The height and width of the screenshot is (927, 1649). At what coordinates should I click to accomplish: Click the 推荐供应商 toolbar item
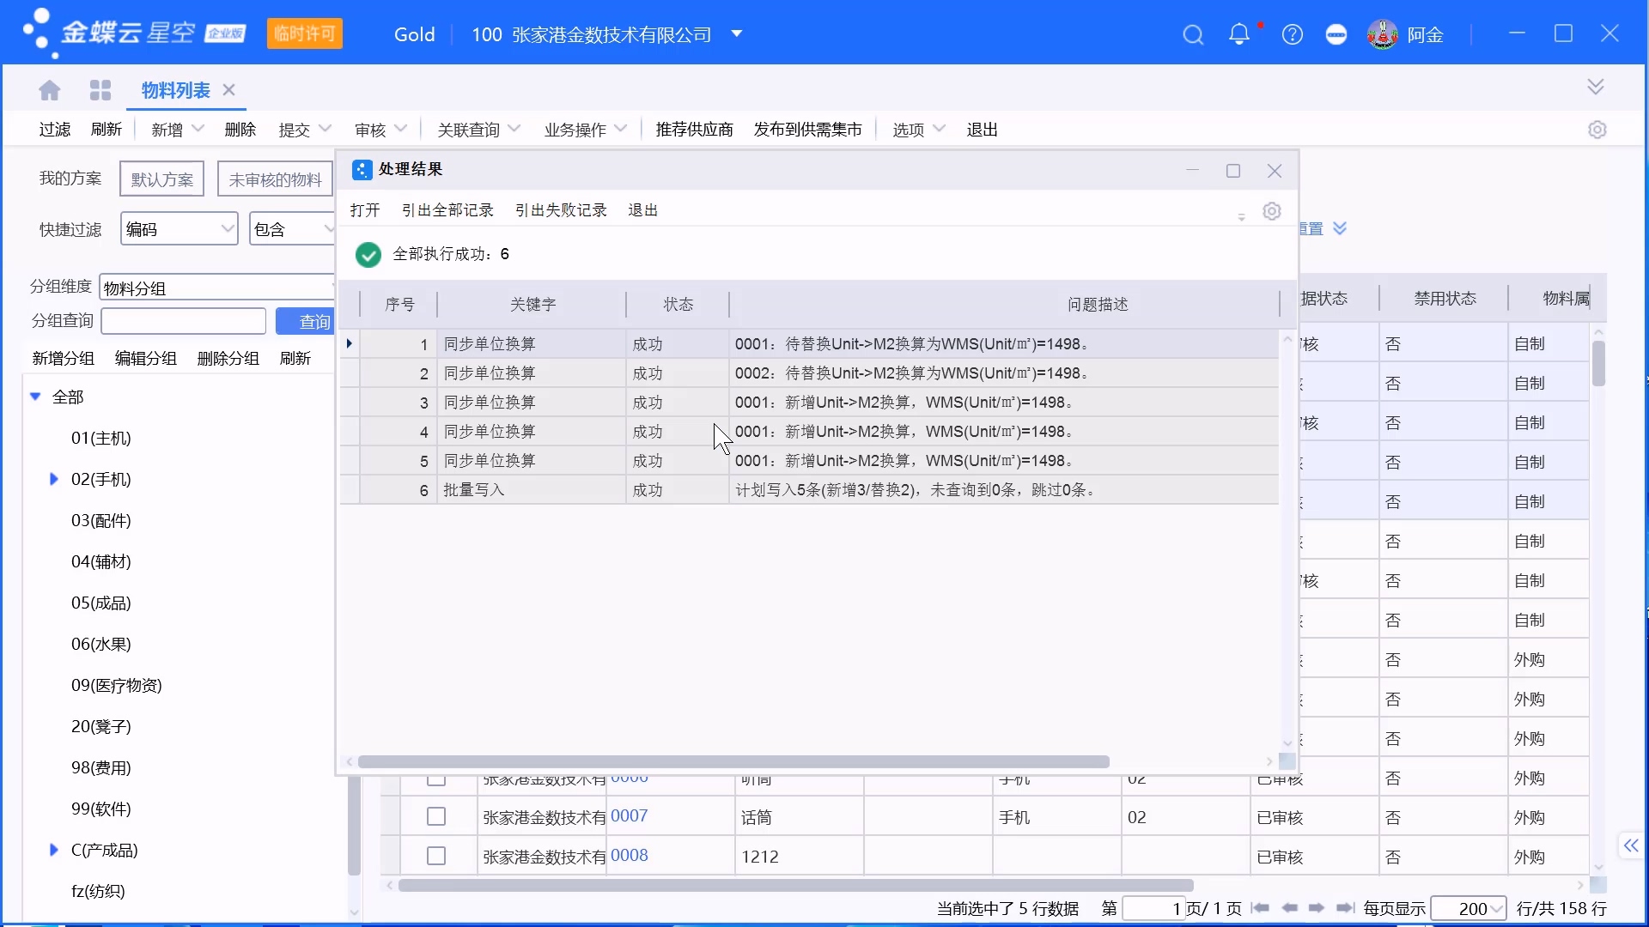694,130
